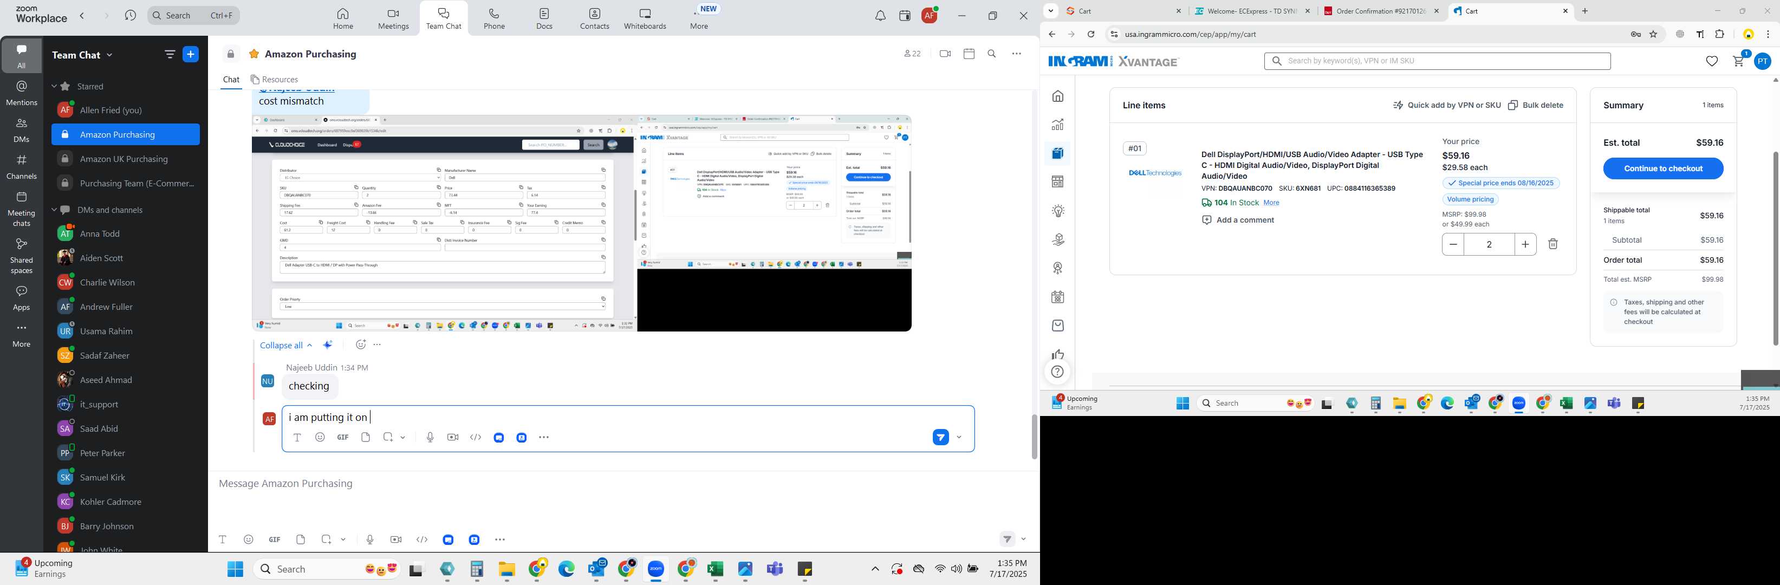Open calendar icon in Amazon Purchasing header

click(969, 54)
